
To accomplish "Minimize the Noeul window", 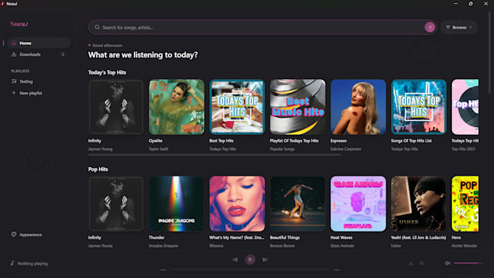I will coord(455,4).
